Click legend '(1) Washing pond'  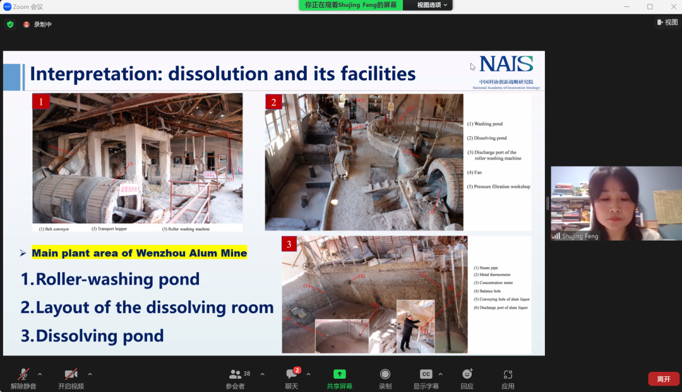[x=485, y=124]
